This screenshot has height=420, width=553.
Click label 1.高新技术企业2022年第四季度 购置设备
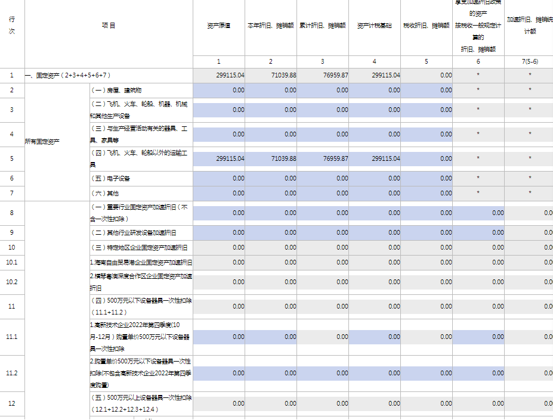(x=140, y=337)
